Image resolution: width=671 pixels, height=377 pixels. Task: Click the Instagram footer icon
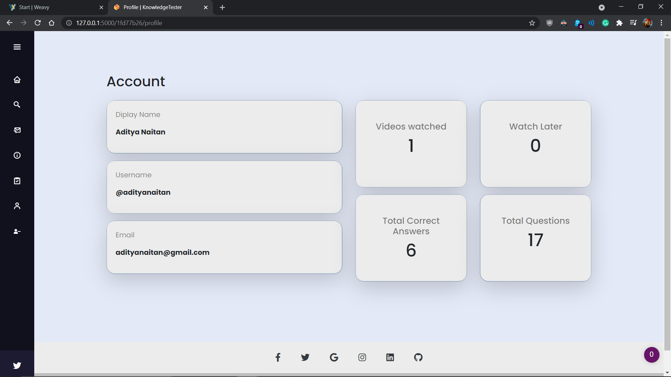[362, 357]
